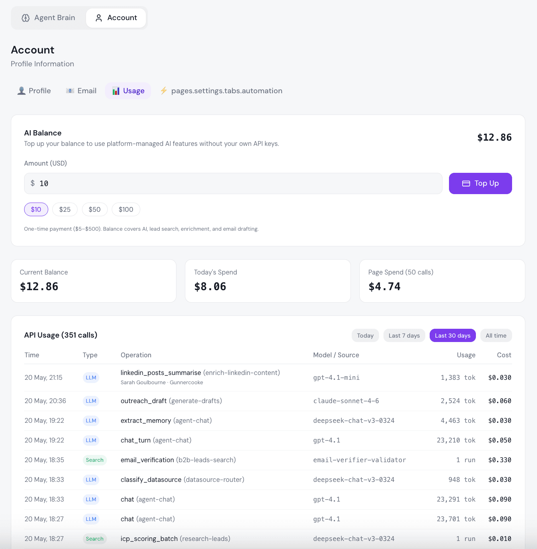Open the pages.settings.tabs.automation tab
The height and width of the screenshot is (549, 537).
pos(221,91)
